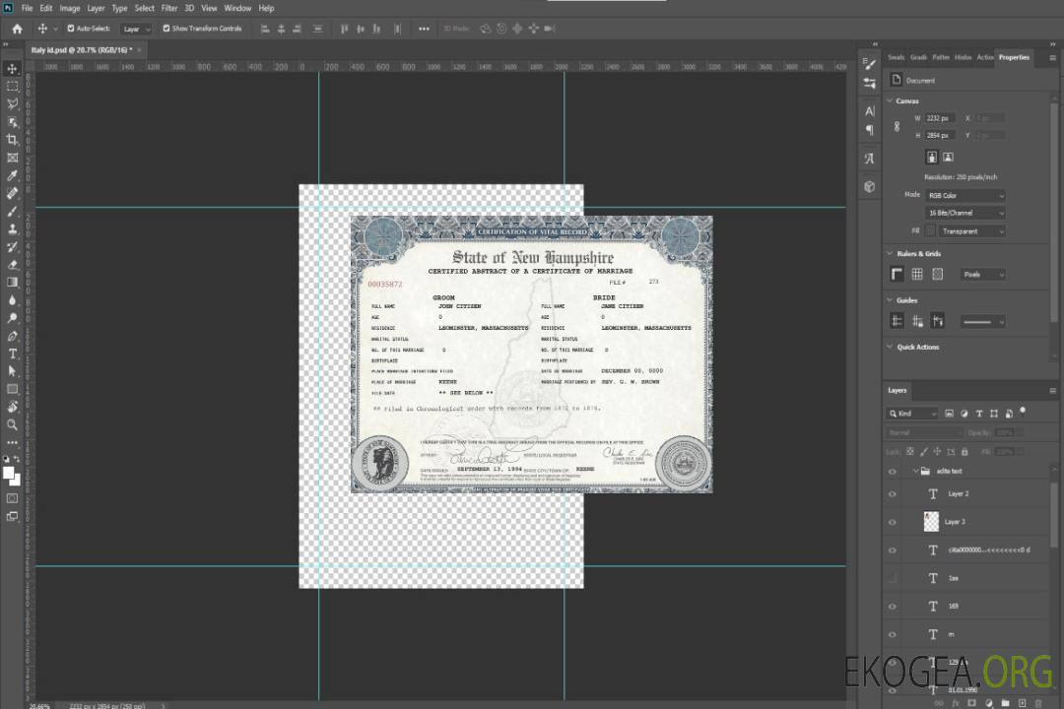1064x709 pixels.
Task: Filter layers by type layers
Action: point(979,414)
